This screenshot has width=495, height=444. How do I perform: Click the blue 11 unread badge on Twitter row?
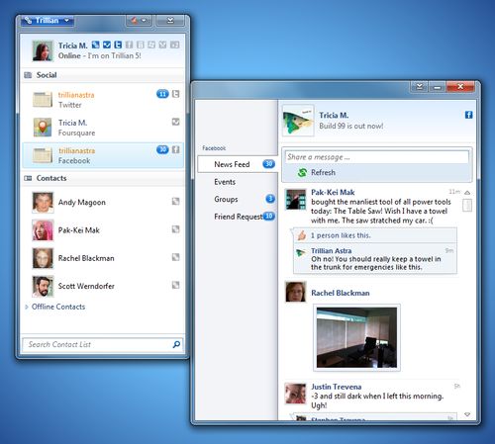pos(162,94)
